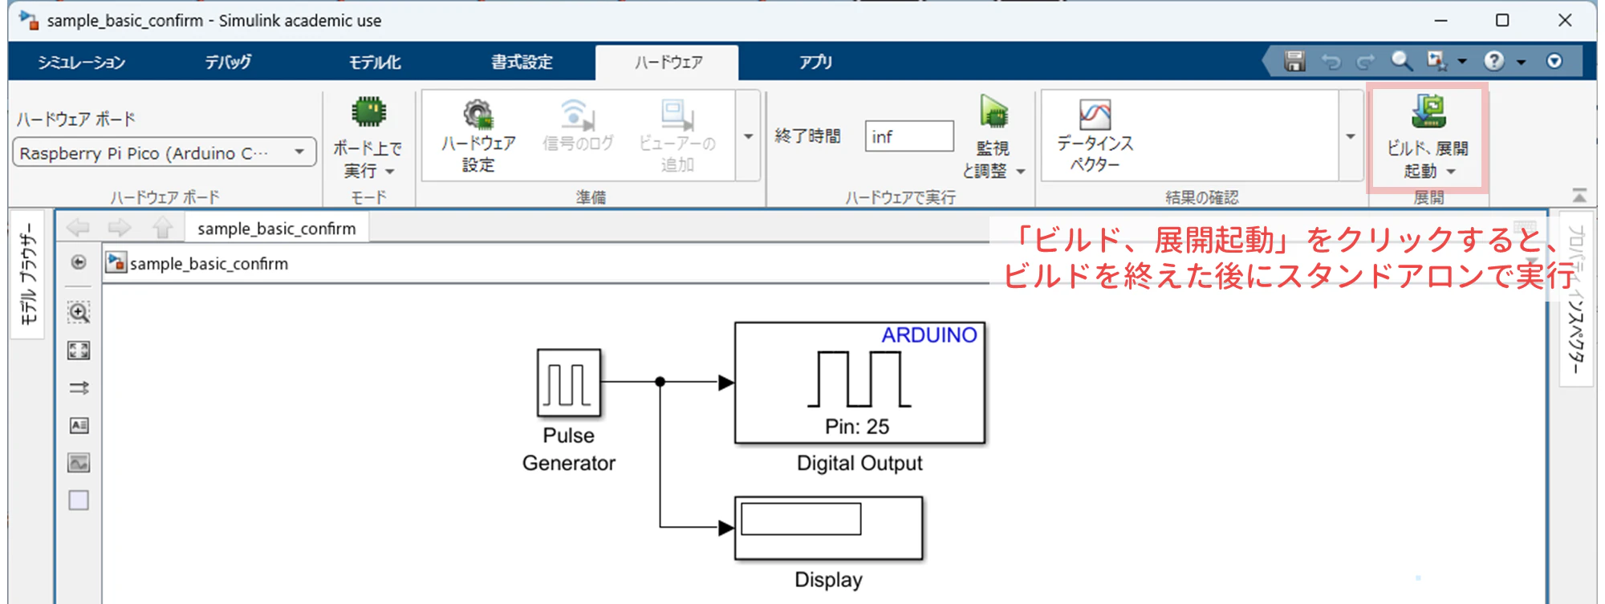This screenshot has height=604, width=1605.
Task: Expand the 準備 gallery arrow
Action: (x=748, y=136)
